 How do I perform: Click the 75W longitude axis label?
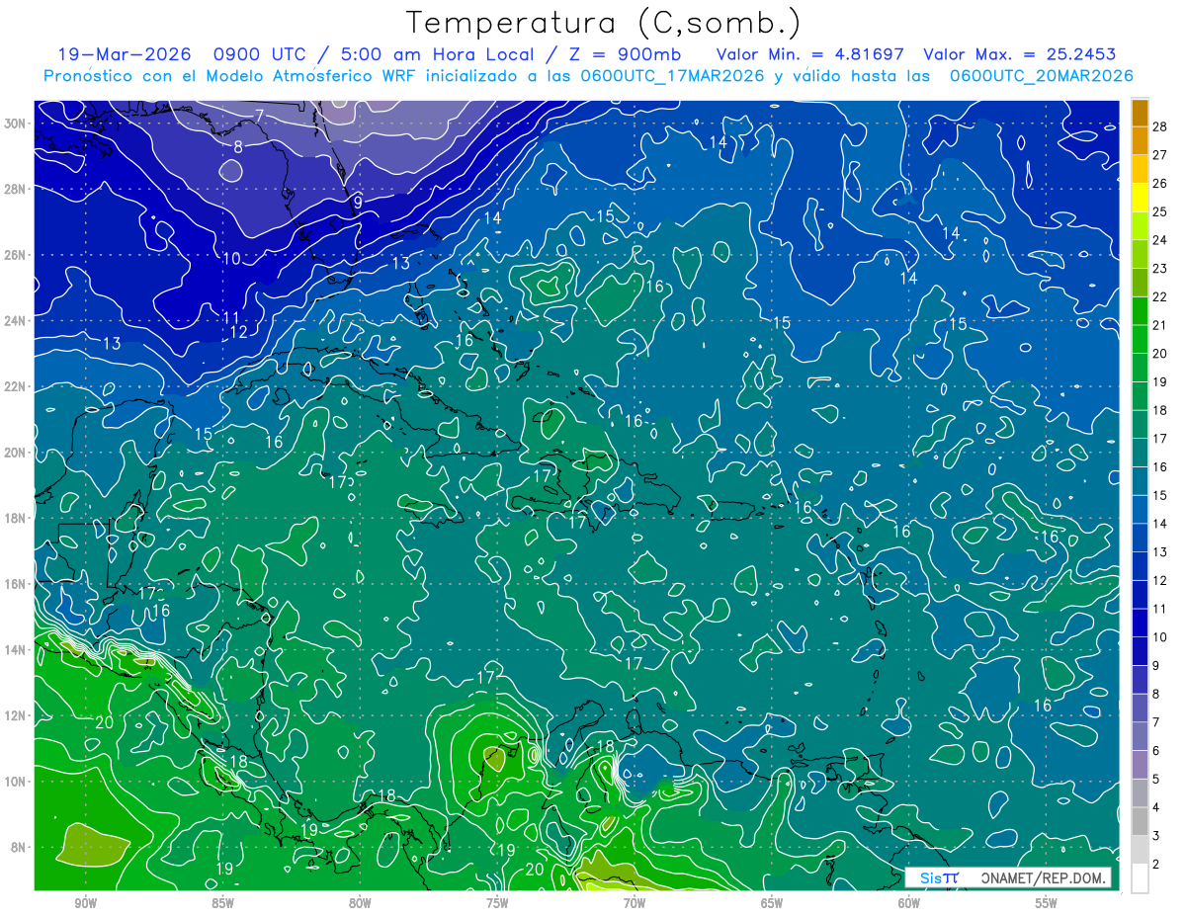(497, 903)
